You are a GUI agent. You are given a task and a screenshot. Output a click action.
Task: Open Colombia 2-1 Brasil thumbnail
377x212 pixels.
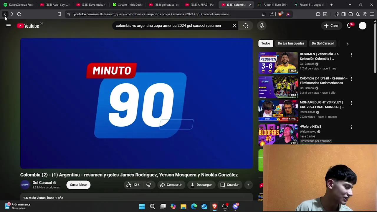pyautogui.click(x=278, y=87)
